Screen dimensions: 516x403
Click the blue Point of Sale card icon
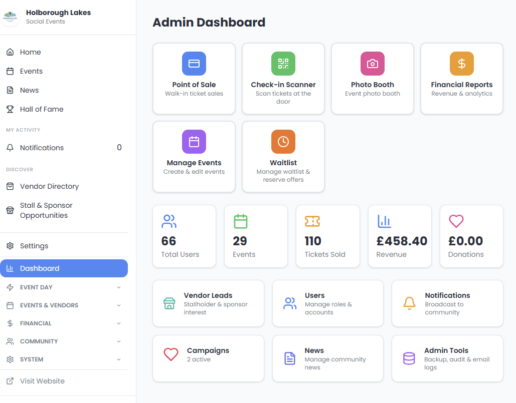194,64
